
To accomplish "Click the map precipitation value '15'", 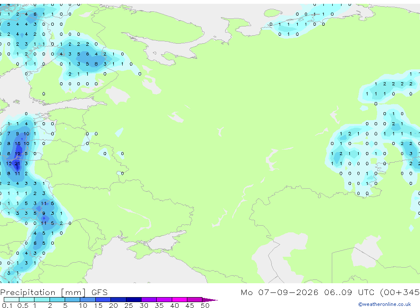I will pos(17,144).
